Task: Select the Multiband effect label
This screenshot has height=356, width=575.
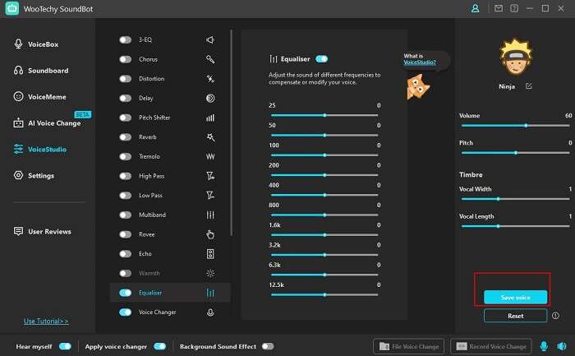Action: click(152, 215)
